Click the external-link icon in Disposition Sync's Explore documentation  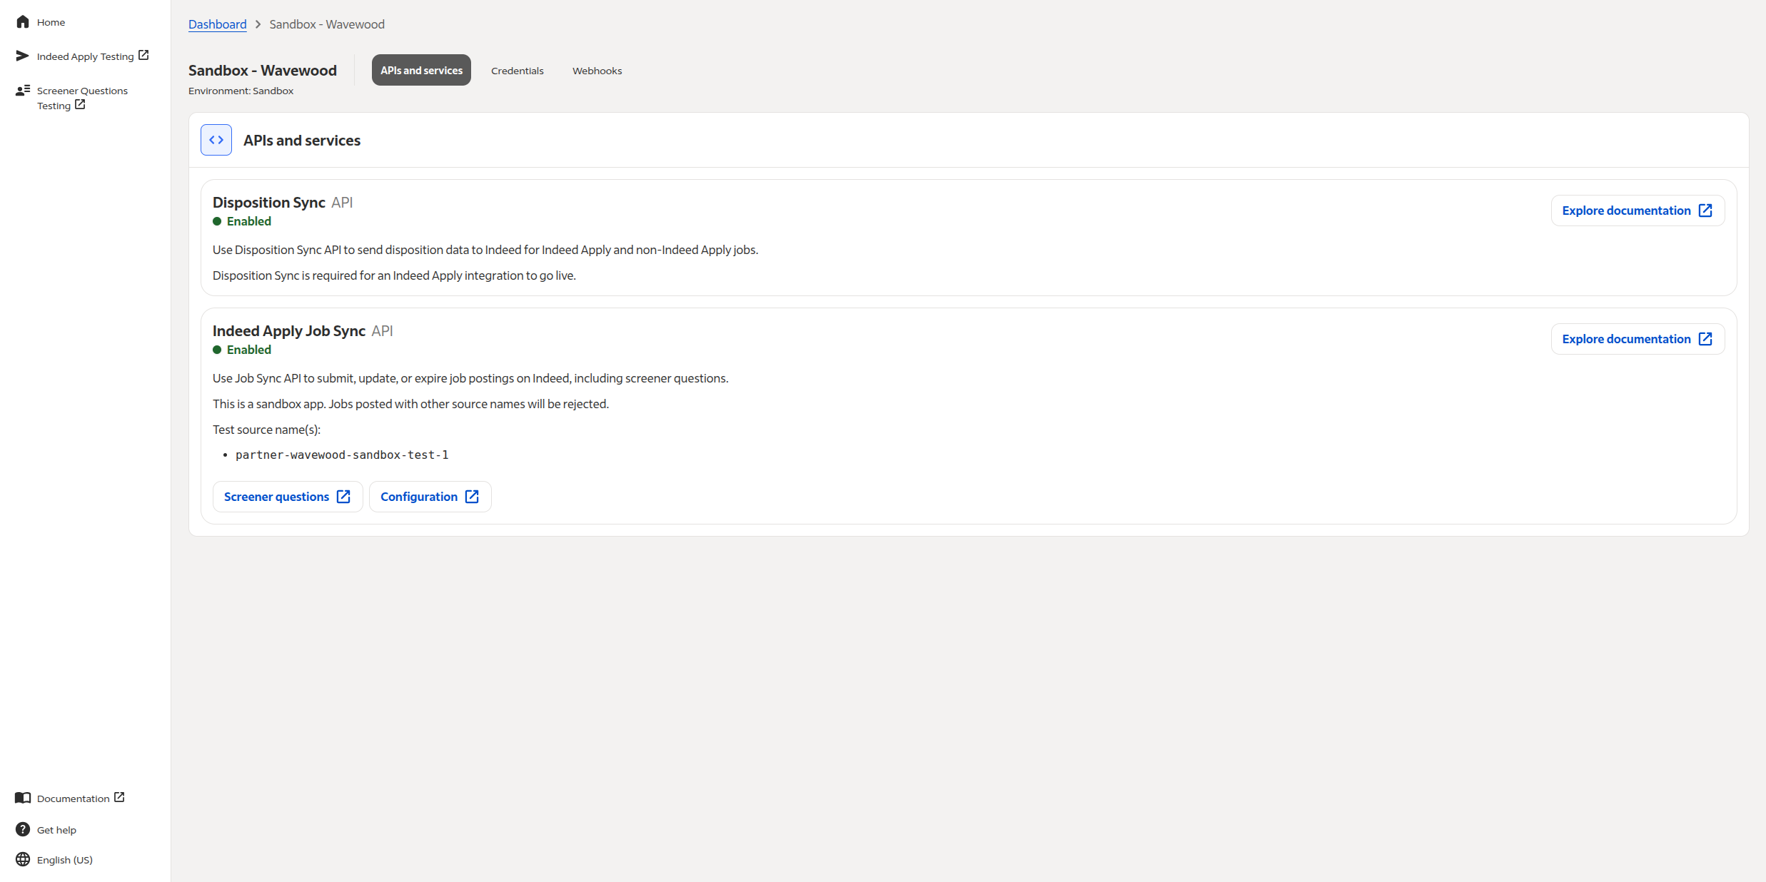coord(1705,211)
